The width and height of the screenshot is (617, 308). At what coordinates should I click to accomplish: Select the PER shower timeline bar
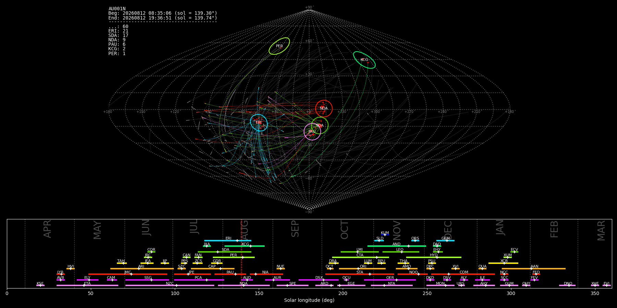[234, 257]
